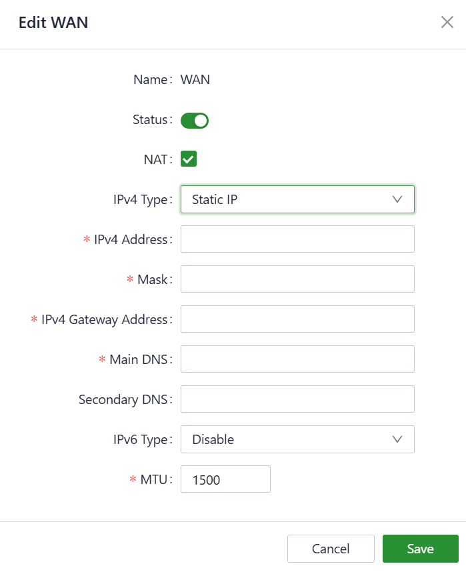Click the WAN name value text

[195, 80]
